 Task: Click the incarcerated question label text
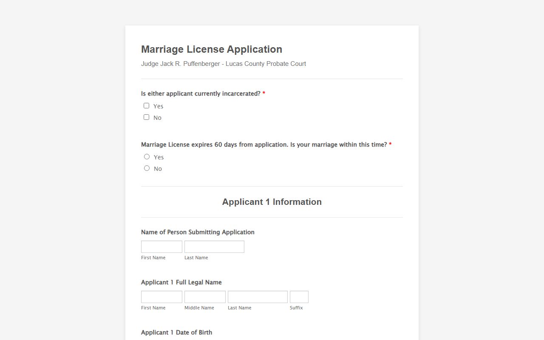point(201,93)
